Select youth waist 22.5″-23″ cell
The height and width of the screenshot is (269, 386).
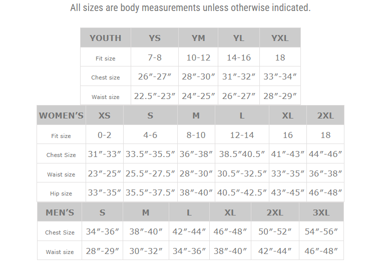pyautogui.click(x=155, y=96)
